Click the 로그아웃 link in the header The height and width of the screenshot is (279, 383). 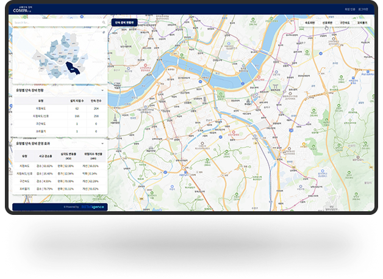(x=363, y=9)
